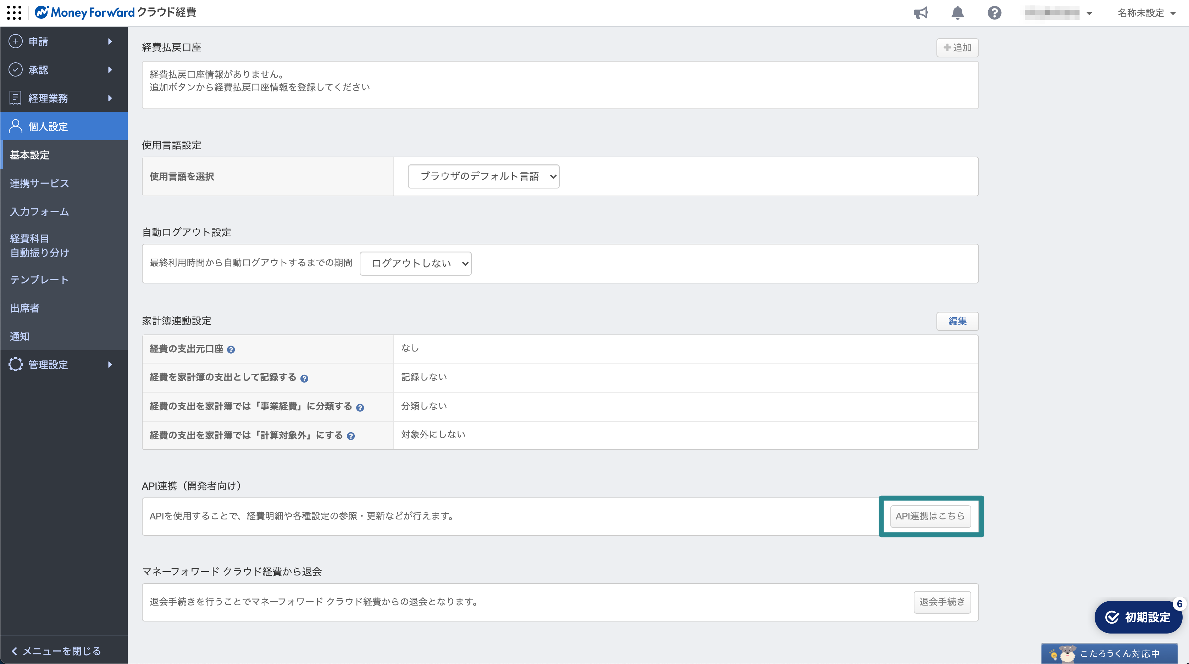Image resolution: width=1189 pixels, height=664 pixels.
Task: Open the 初期設定 checklist badge
Action: click(1138, 617)
